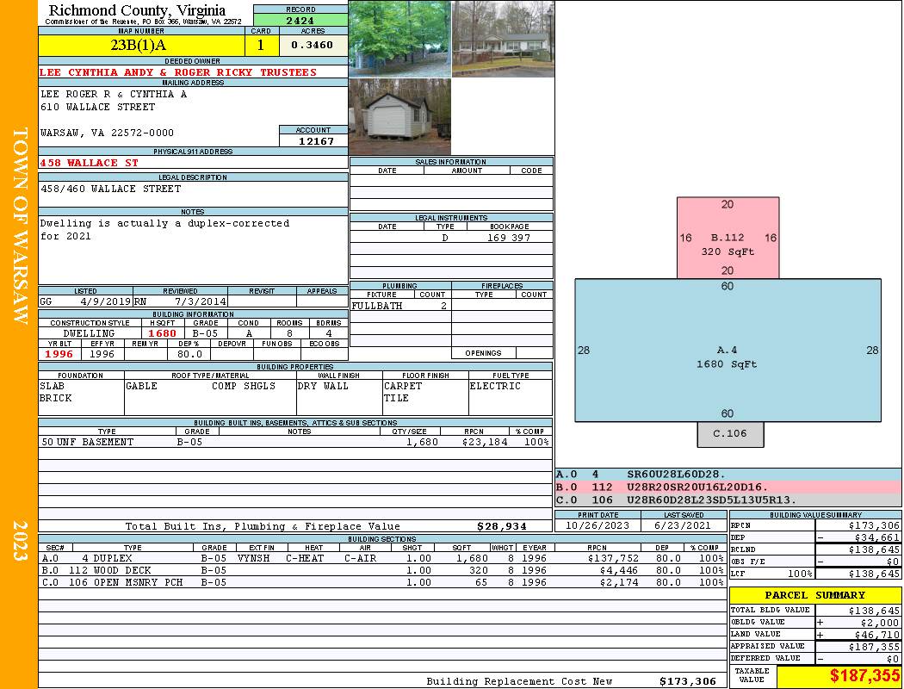Screen dimensions: 904x689
Task: Click the DEP % value 80.0 in building information
Action: (x=189, y=354)
